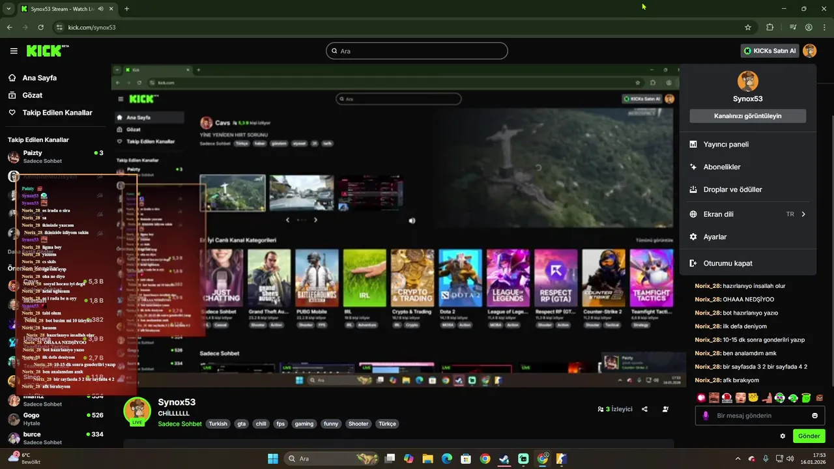This screenshot has width=834, height=469.
Task: Click the Türkçe tag
Action: pyautogui.click(x=387, y=424)
